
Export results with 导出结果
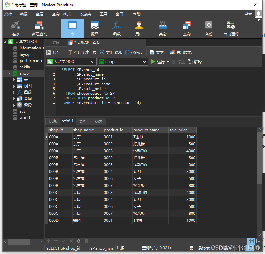[x=181, y=53]
